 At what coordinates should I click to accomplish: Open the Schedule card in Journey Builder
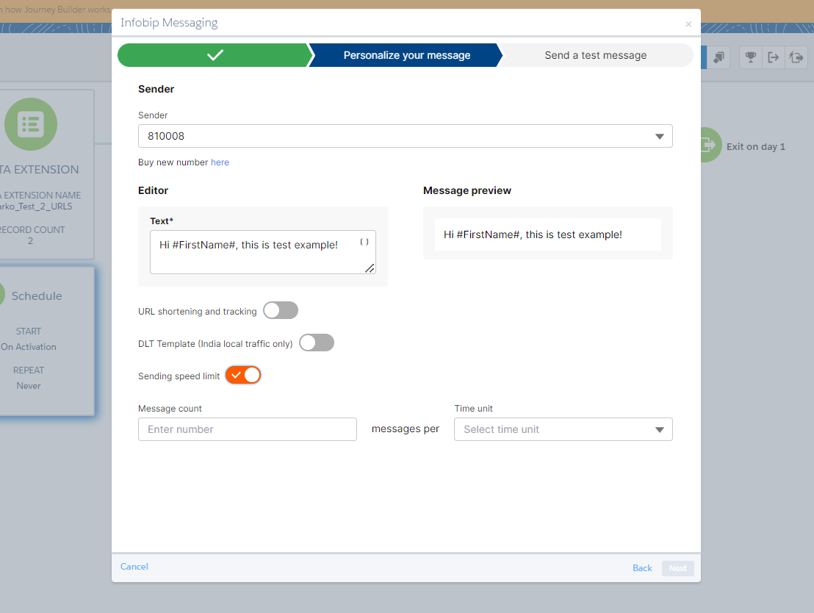47,341
